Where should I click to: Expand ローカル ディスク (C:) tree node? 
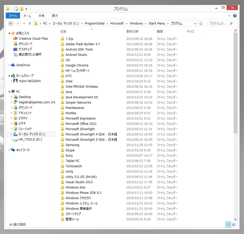pos(12,134)
